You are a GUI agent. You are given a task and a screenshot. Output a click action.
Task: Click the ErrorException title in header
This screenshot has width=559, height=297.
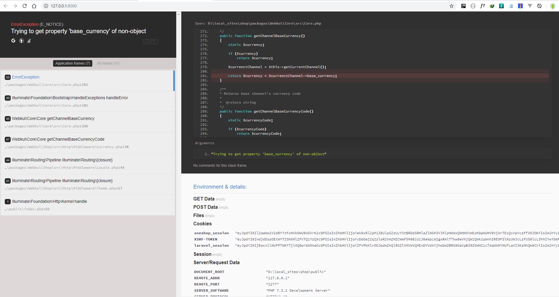tap(25, 24)
